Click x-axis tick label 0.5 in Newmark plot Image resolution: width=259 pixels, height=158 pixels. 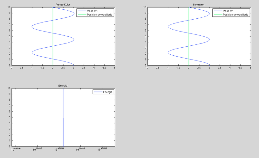[157, 68]
